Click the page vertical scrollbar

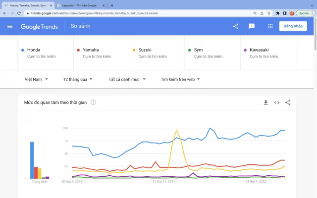point(315,34)
